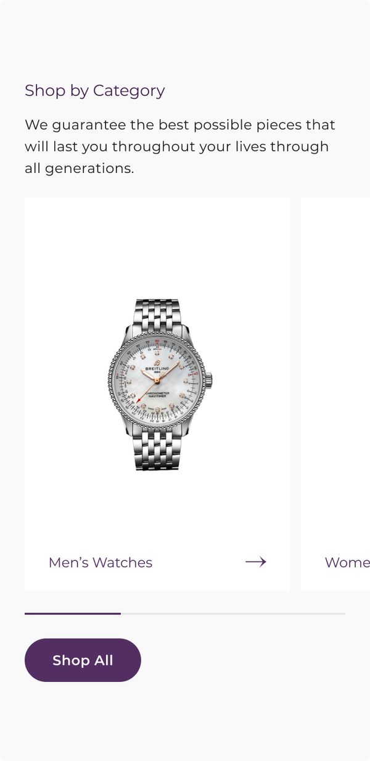Open the Men's Watches category link
The image size is (370, 761).
point(101,563)
